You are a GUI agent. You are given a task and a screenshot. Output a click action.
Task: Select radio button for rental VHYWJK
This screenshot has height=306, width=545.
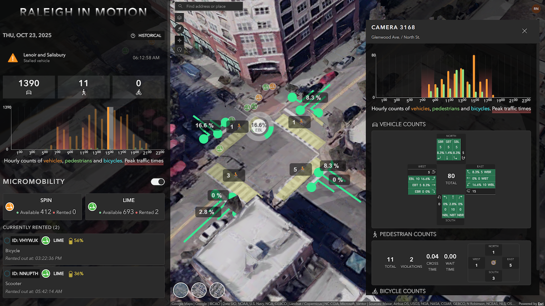[x=7, y=240]
